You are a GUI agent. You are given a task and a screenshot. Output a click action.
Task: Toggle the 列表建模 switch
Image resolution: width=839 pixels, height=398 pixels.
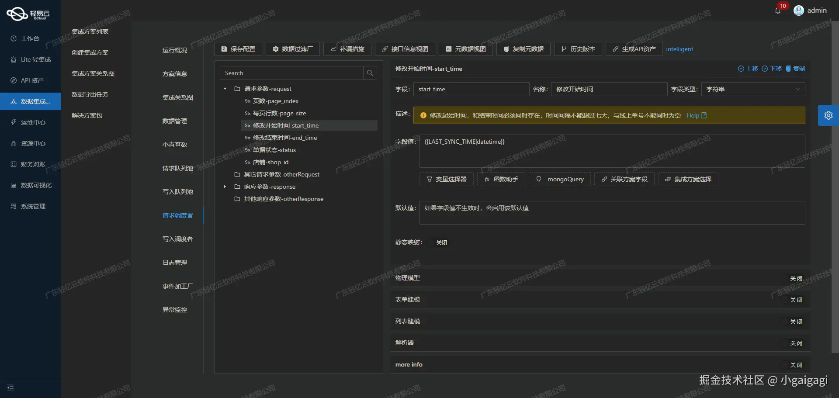point(793,322)
